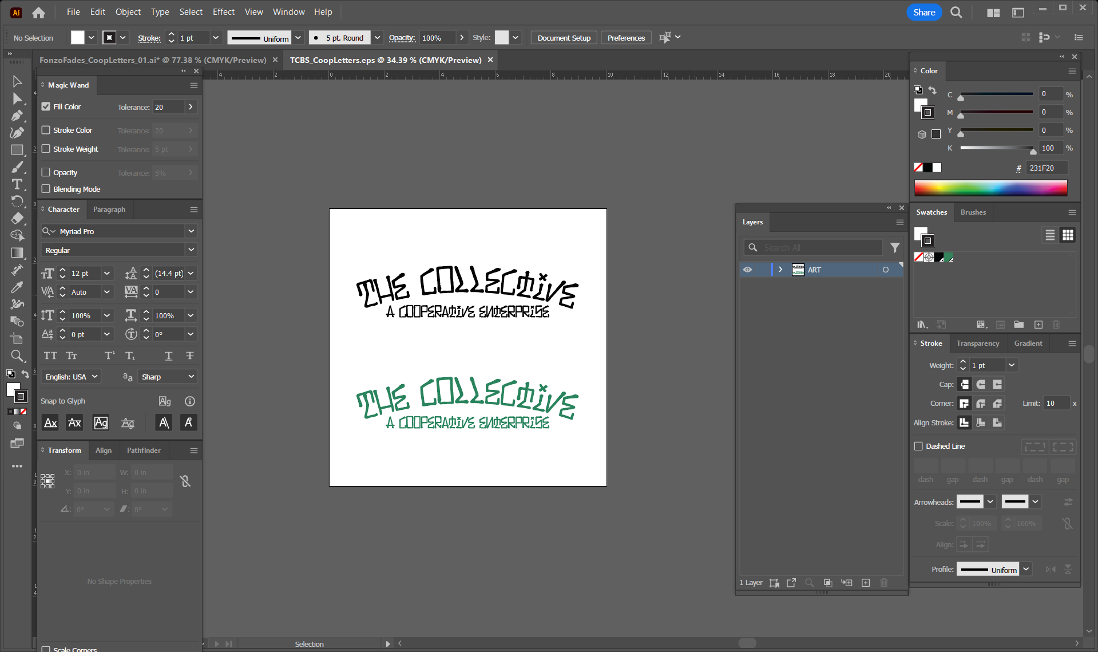Select the Selection tool arrow

[17, 81]
